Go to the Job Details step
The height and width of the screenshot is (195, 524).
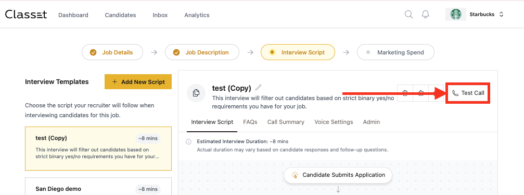coord(112,52)
